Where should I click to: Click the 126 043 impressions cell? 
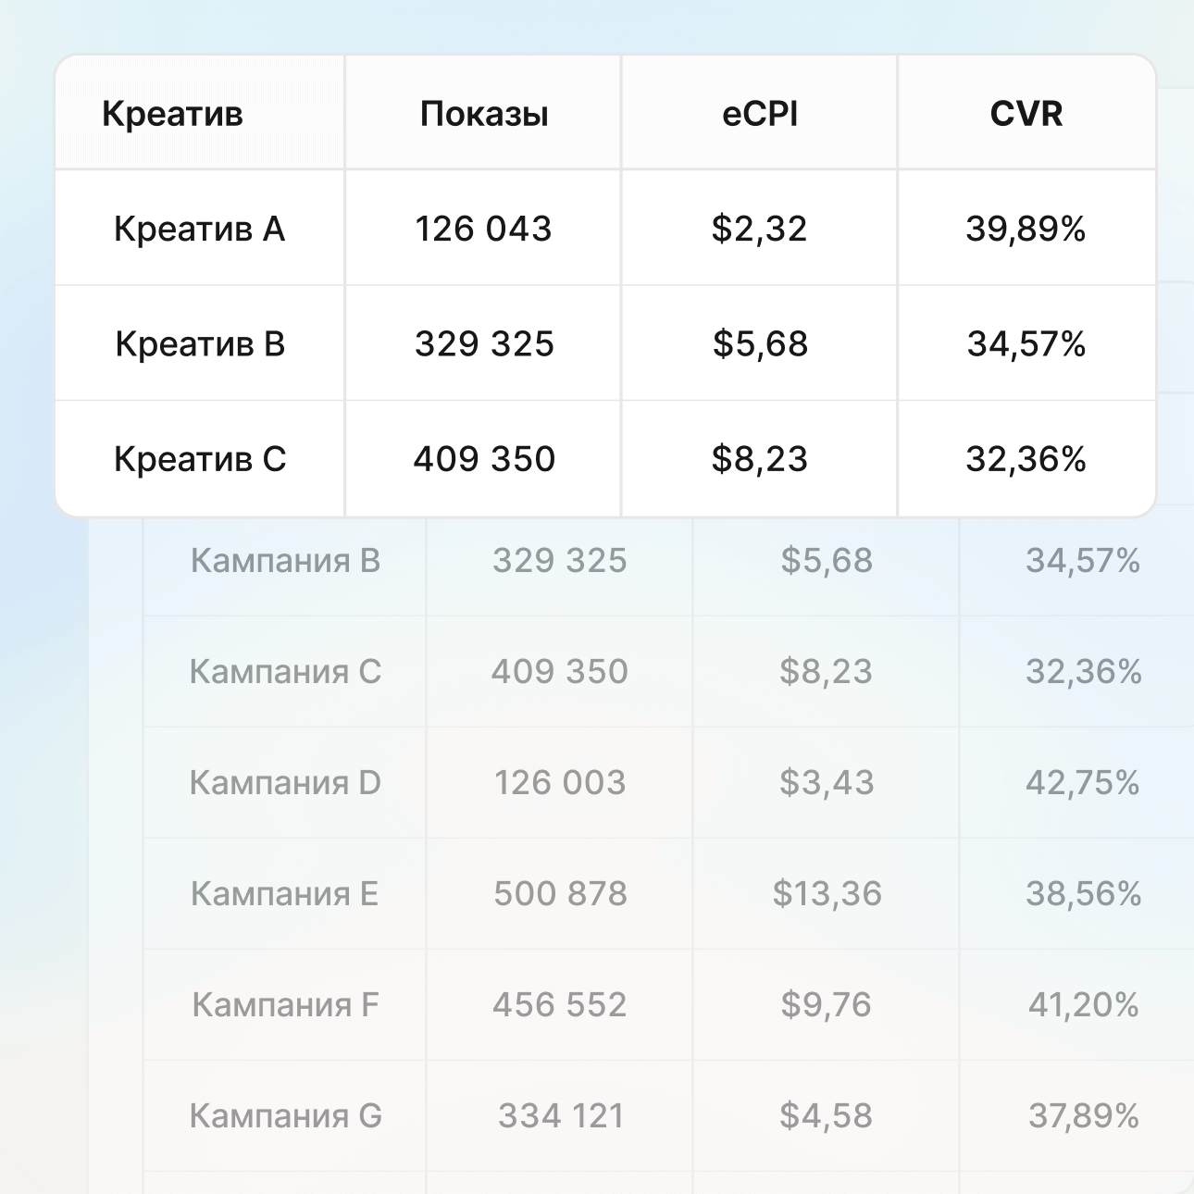483,229
